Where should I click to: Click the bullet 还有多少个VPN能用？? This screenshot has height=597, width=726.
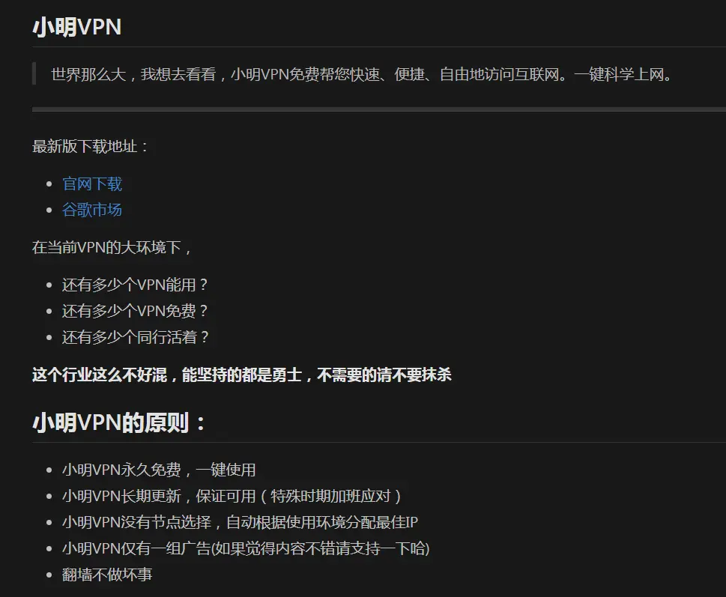135,285
